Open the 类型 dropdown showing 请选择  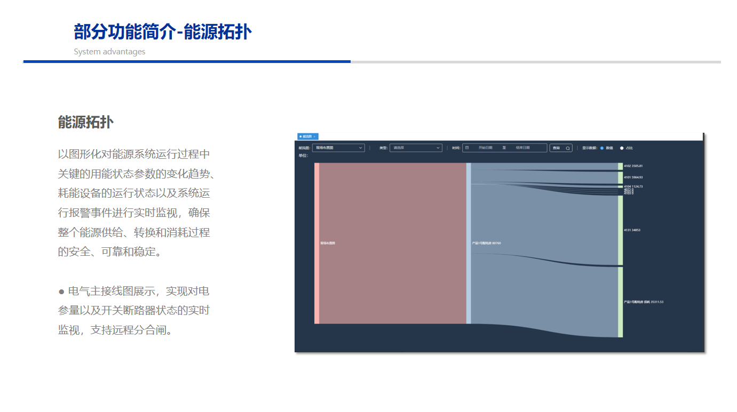click(x=416, y=148)
